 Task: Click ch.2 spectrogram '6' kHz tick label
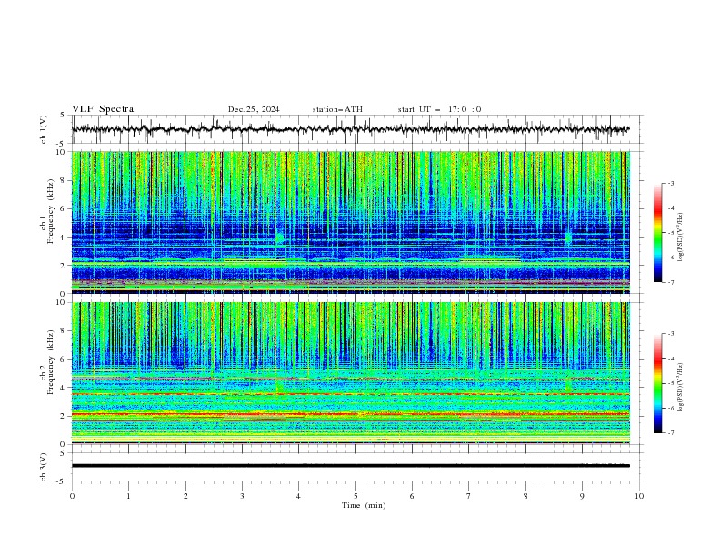pos(64,360)
